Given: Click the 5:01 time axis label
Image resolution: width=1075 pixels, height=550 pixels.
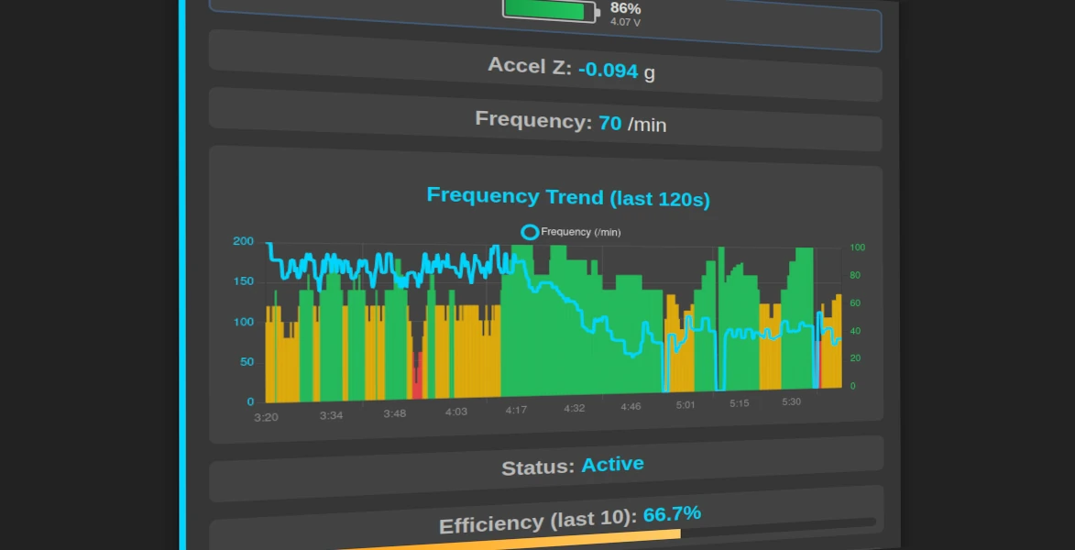Looking at the screenshot, I should [x=686, y=404].
